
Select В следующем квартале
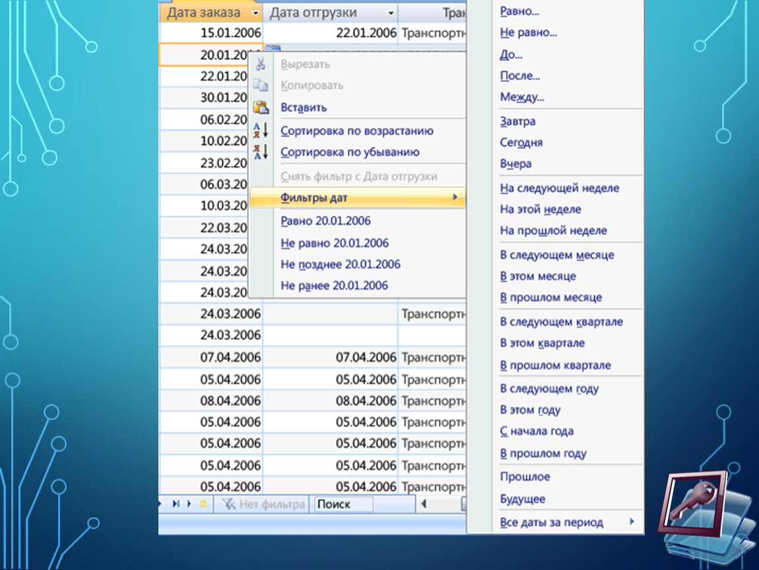[561, 321]
